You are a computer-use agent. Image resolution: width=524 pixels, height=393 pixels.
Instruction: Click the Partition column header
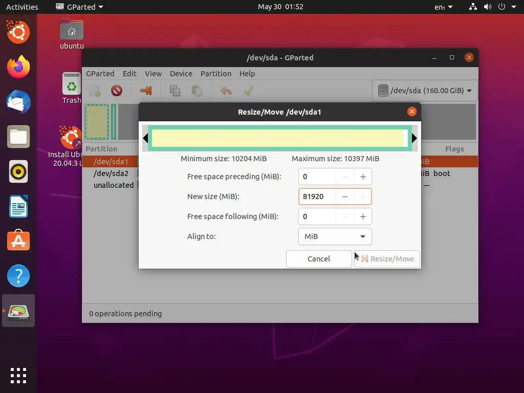click(102, 149)
